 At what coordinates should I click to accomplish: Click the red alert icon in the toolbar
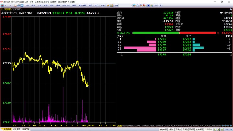(144, 5)
